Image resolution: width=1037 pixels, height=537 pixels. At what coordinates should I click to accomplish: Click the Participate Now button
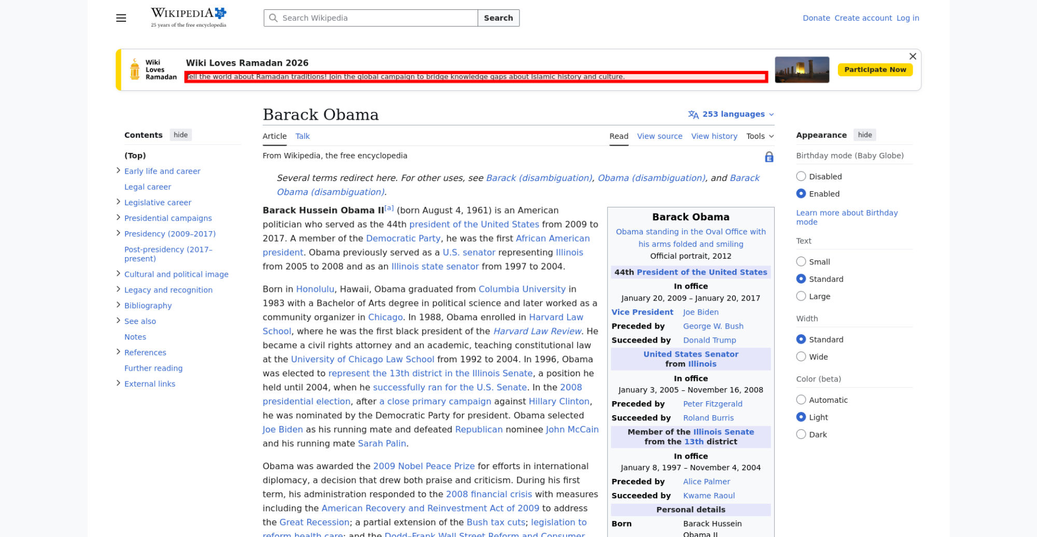(875, 70)
